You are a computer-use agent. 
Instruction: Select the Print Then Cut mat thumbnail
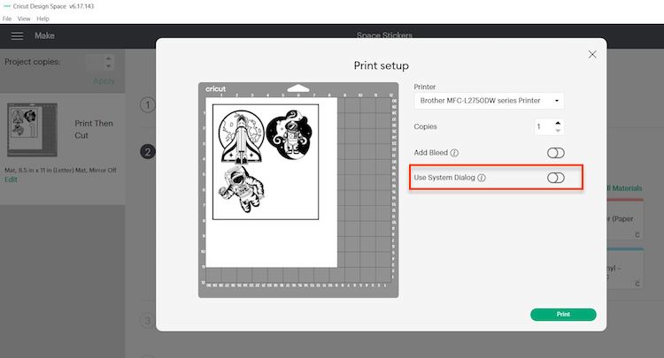tap(32, 130)
